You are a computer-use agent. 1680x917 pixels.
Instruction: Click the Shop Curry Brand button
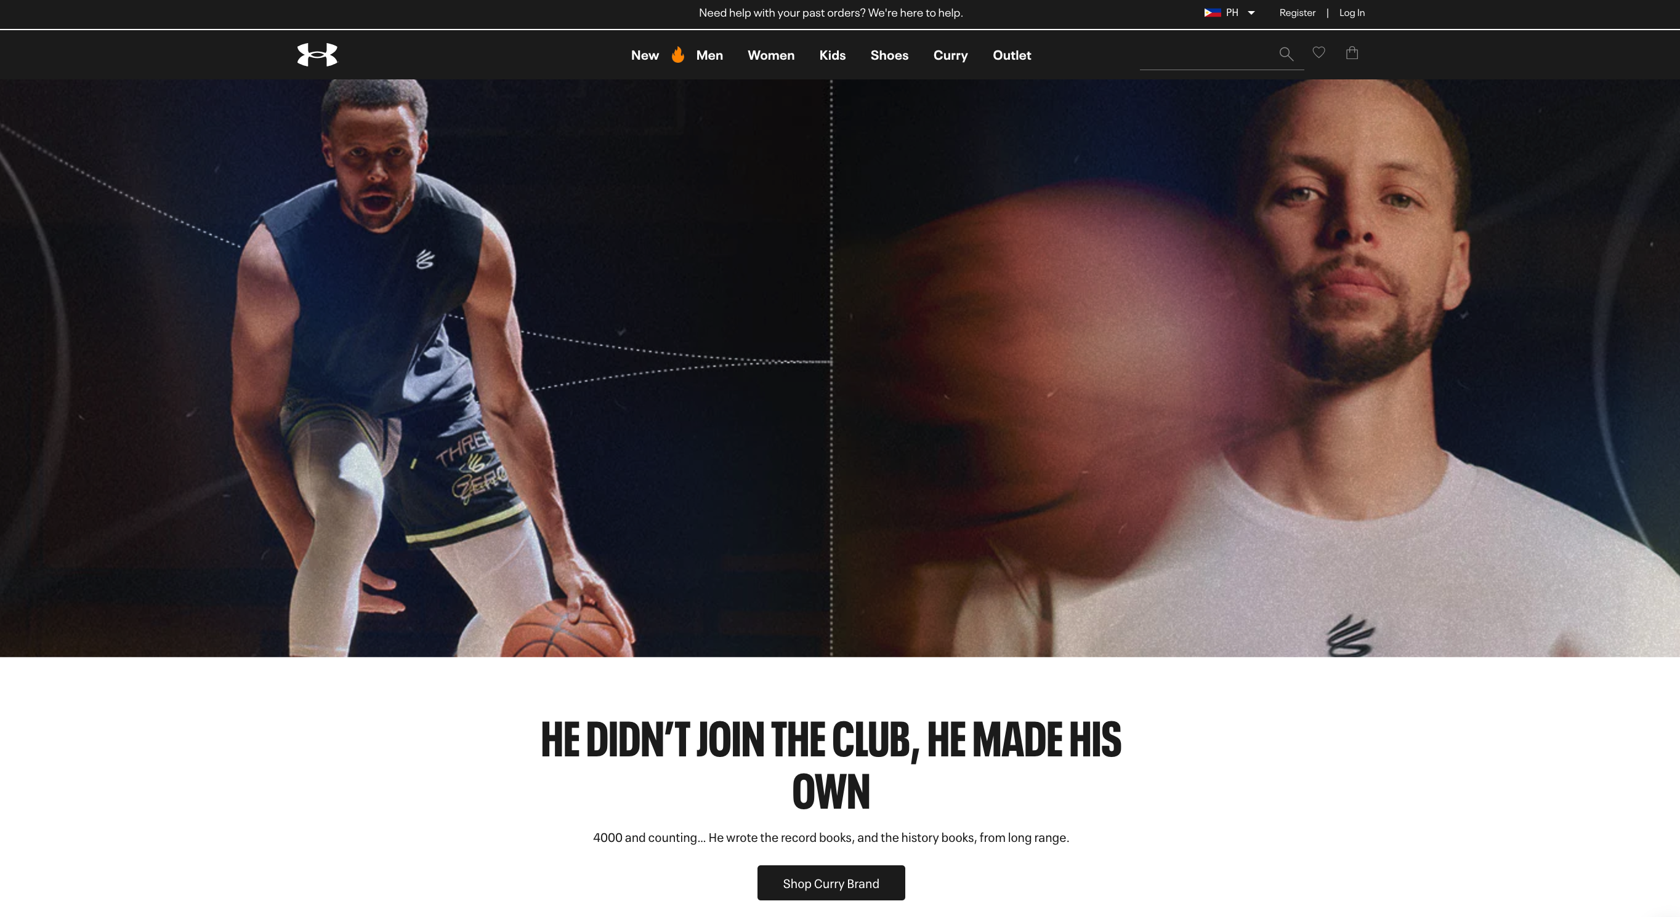click(x=831, y=883)
